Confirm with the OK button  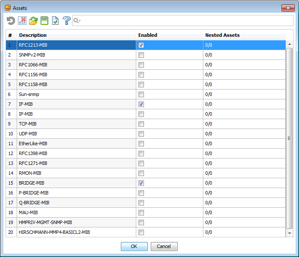[x=134, y=246]
